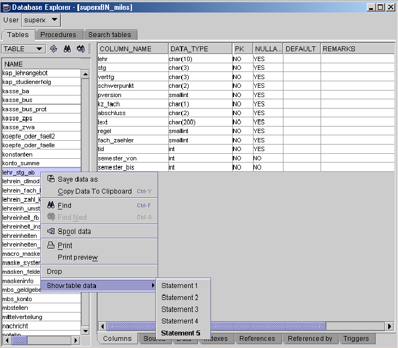The height and width of the screenshot is (348, 398).
Task: Select table konto_summe in list
Action: coord(41,163)
